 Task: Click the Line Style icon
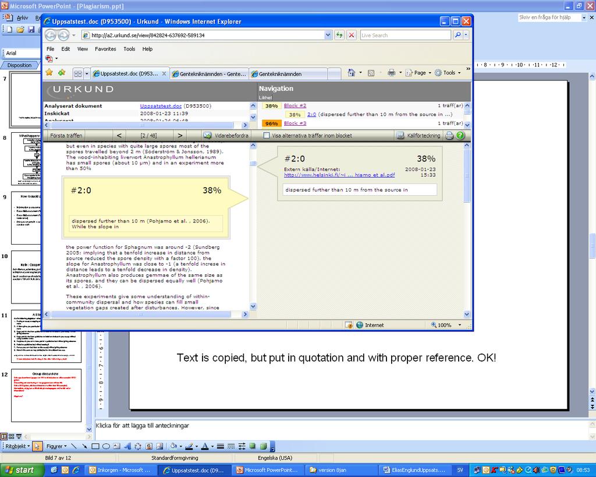click(220, 446)
